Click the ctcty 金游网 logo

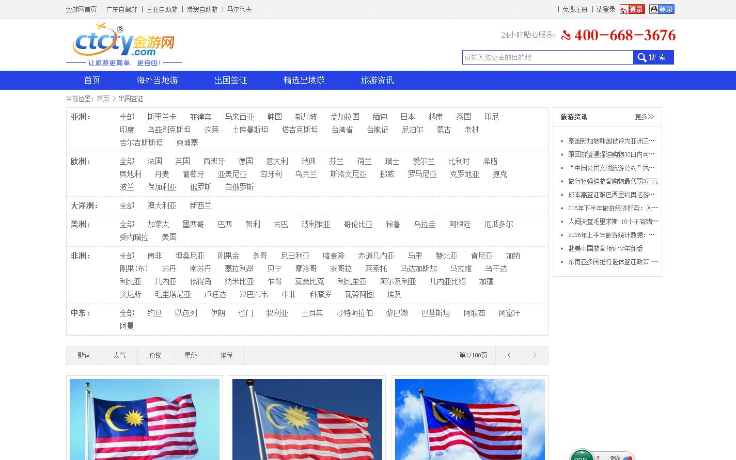point(124,42)
